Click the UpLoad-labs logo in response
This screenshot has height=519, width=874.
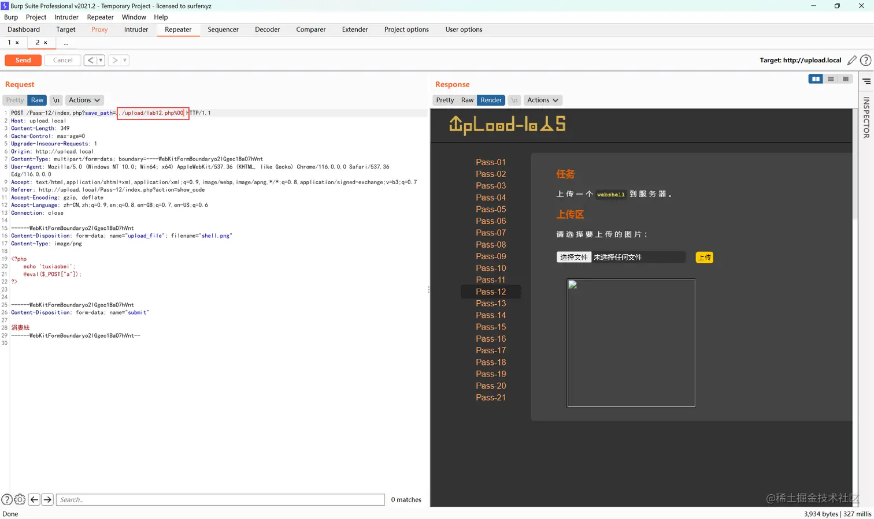tap(507, 125)
